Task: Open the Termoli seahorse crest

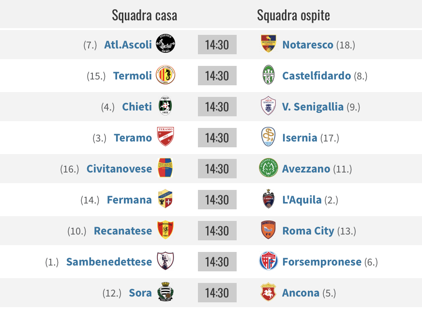Action: point(166,75)
